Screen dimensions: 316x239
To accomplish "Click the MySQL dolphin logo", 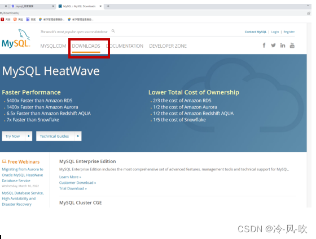I will pos(16,38).
